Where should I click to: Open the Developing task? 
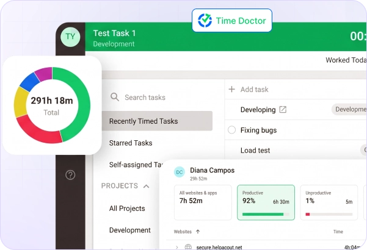258,110
